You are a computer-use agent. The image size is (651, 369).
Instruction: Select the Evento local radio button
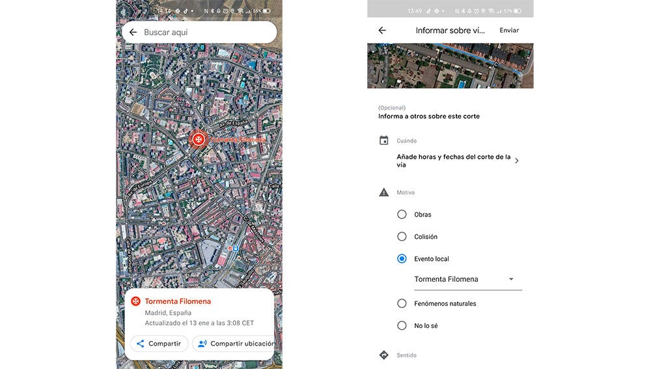pos(402,258)
